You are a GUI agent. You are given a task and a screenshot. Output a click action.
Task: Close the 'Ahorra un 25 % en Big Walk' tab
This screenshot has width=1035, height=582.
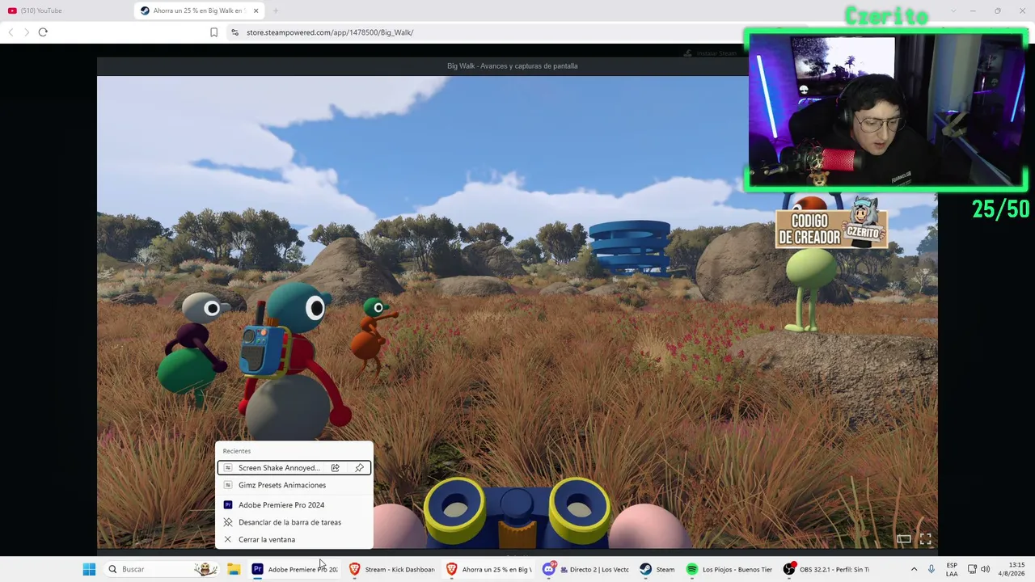256,11
